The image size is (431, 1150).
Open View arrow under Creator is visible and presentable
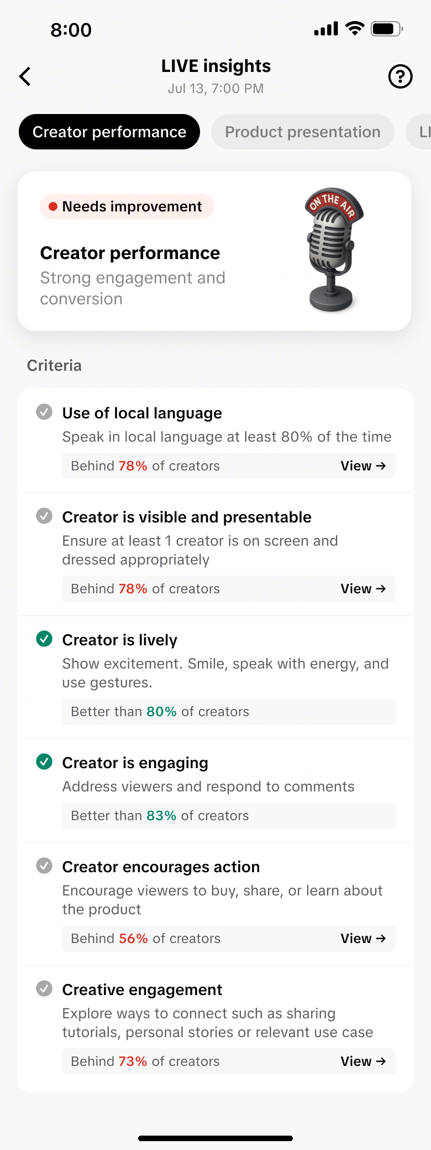[363, 589]
